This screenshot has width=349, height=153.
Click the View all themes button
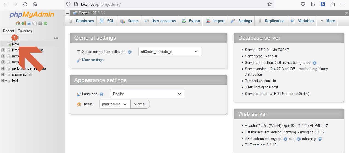point(140,104)
